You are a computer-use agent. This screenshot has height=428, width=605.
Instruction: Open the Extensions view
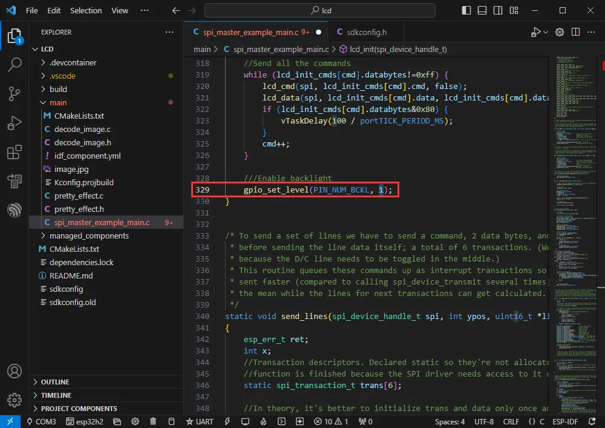[x=15, y=152]
